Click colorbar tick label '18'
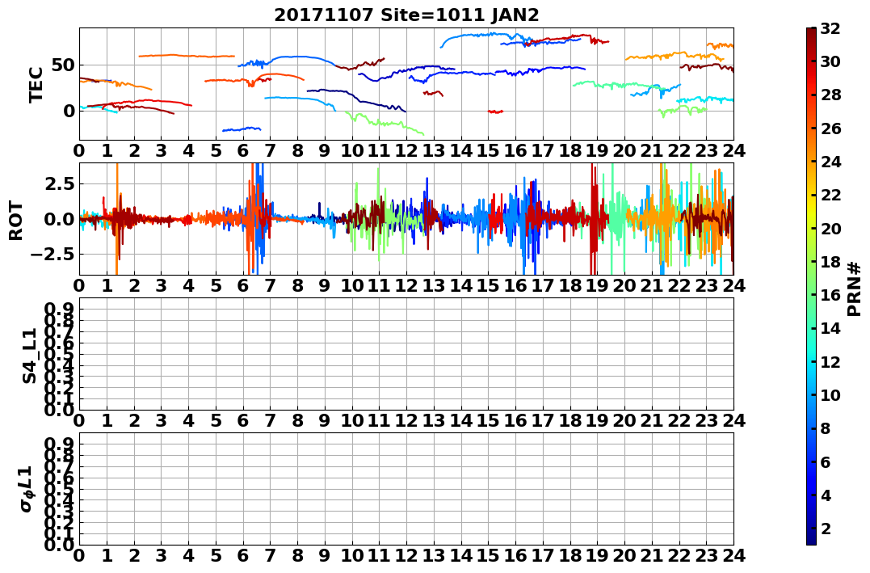Screen dimensions: 870x573 tap(830, 262)
